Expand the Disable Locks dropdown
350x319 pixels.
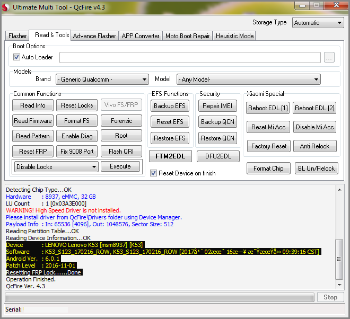point(56,167)
